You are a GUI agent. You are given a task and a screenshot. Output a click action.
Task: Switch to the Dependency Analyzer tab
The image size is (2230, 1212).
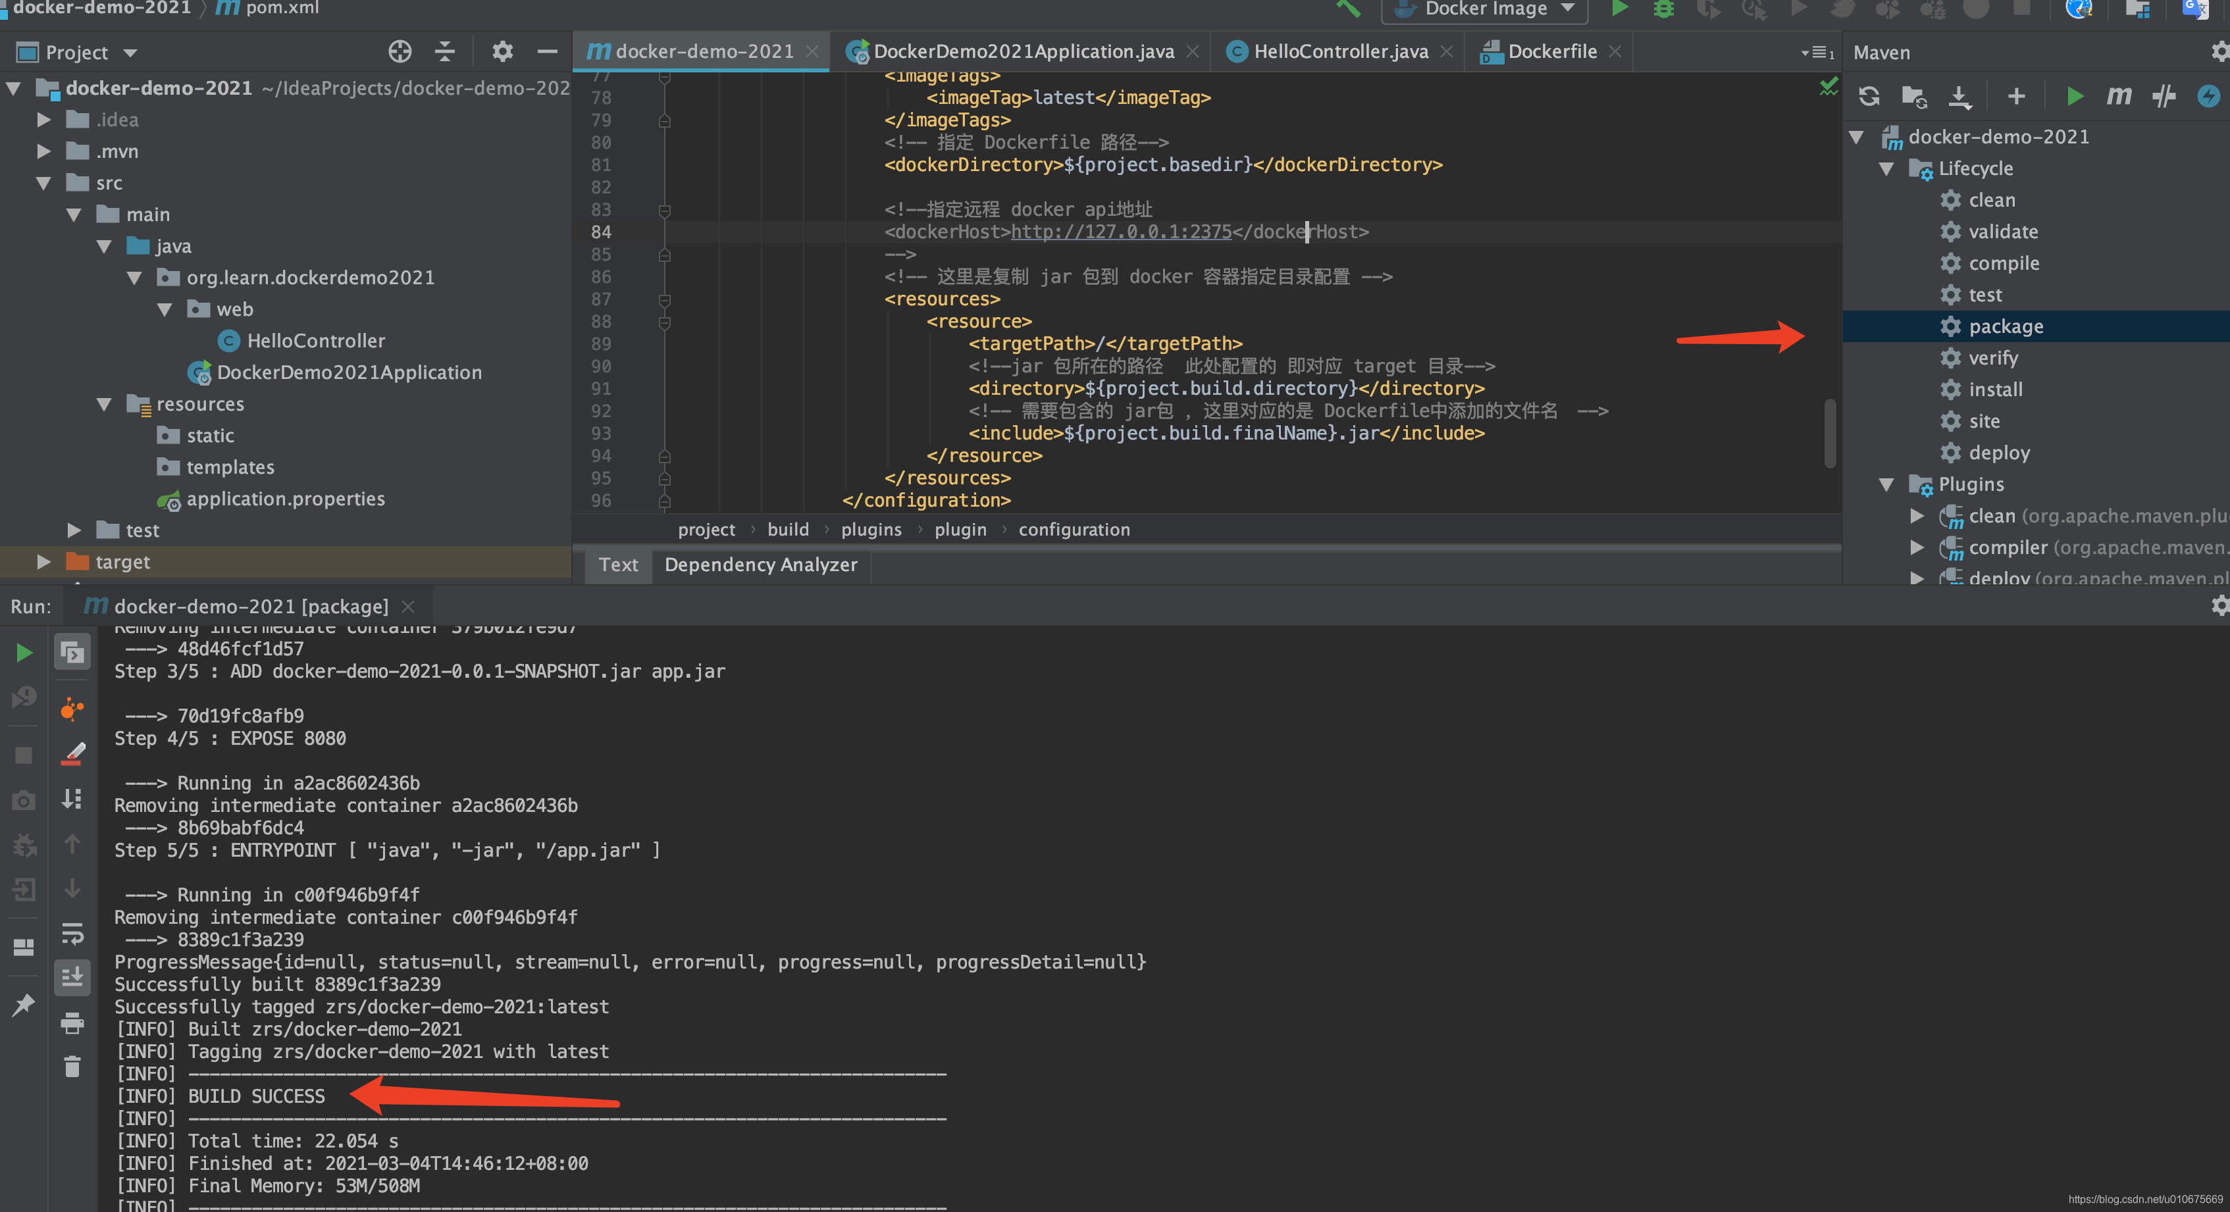760,565
